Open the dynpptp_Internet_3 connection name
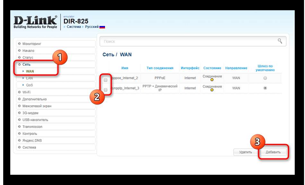Image resolution: width=305 pixels, height=185 pixels. [125, 88]
